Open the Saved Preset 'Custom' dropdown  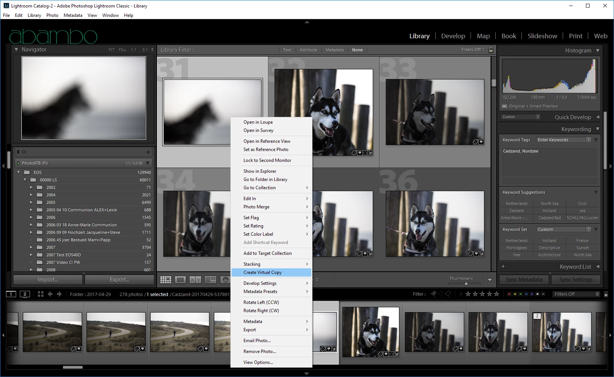pyautogui.click(x=520, y=117)
